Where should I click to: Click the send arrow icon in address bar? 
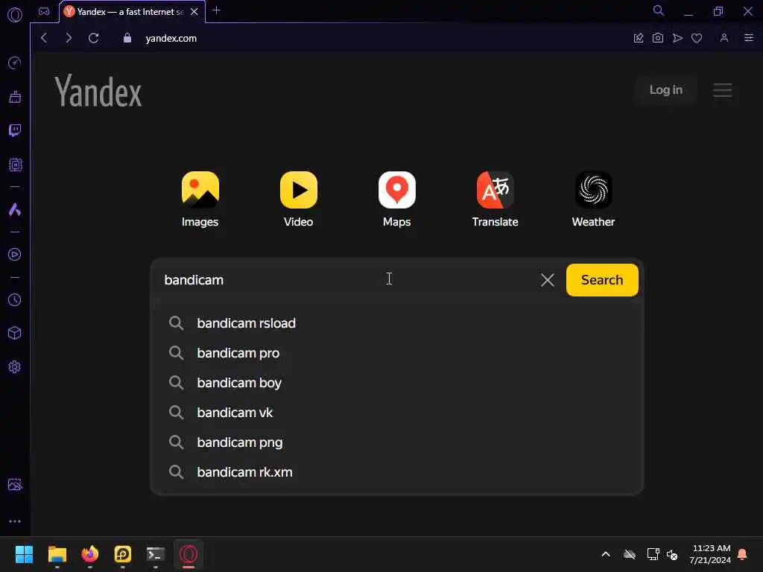[x=677, y=38]
